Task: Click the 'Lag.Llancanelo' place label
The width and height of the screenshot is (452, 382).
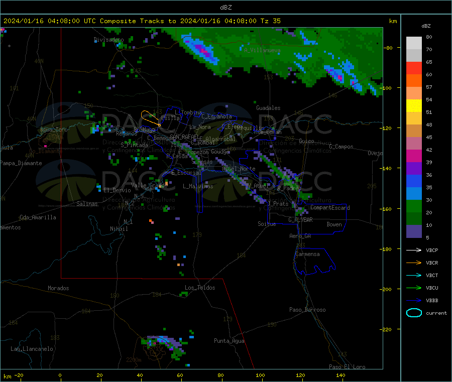Action: tap(32, 349)
